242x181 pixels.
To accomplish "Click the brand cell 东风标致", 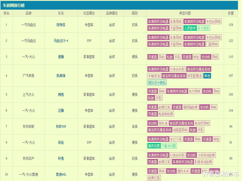I will click(x=28, y=126).
